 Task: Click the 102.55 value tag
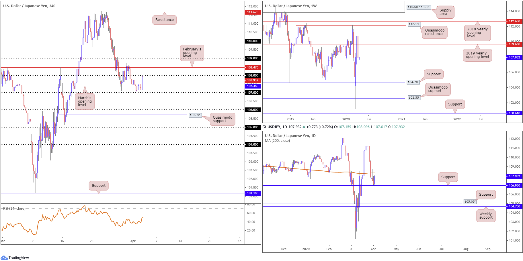[414, 98]
